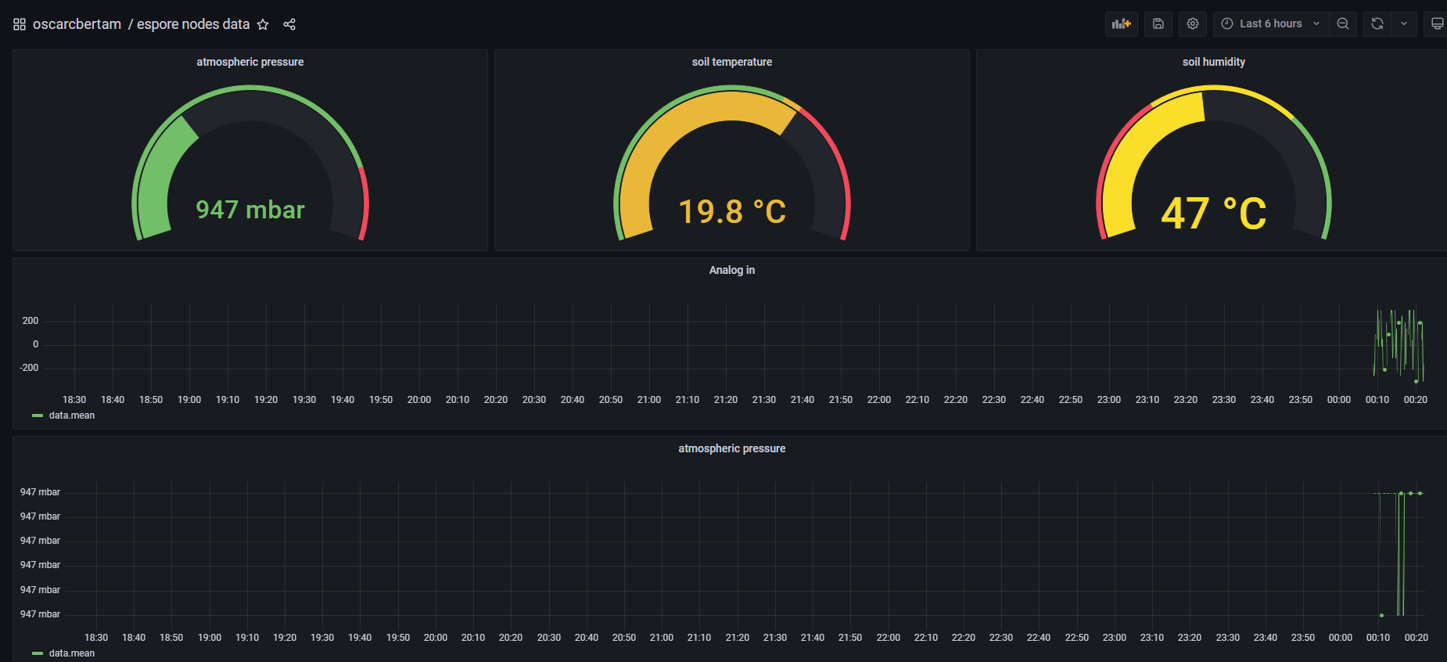The height and width of the screenshot is (662, 1447).
Task: Cycle view mode with monitor icon
Action: (x=1437, y=23)
